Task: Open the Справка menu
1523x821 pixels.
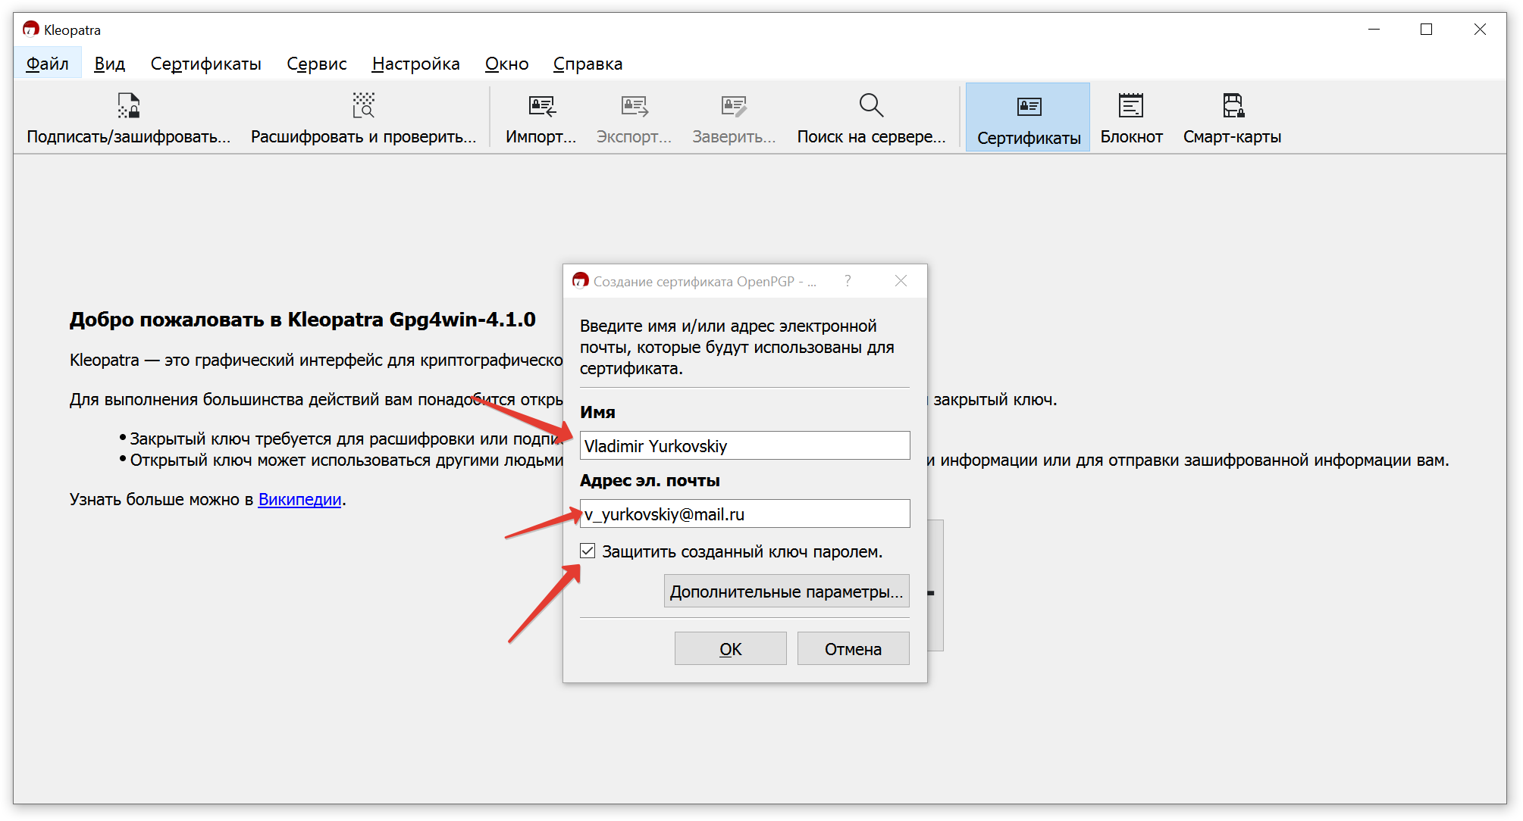Action: pos(588,64)
